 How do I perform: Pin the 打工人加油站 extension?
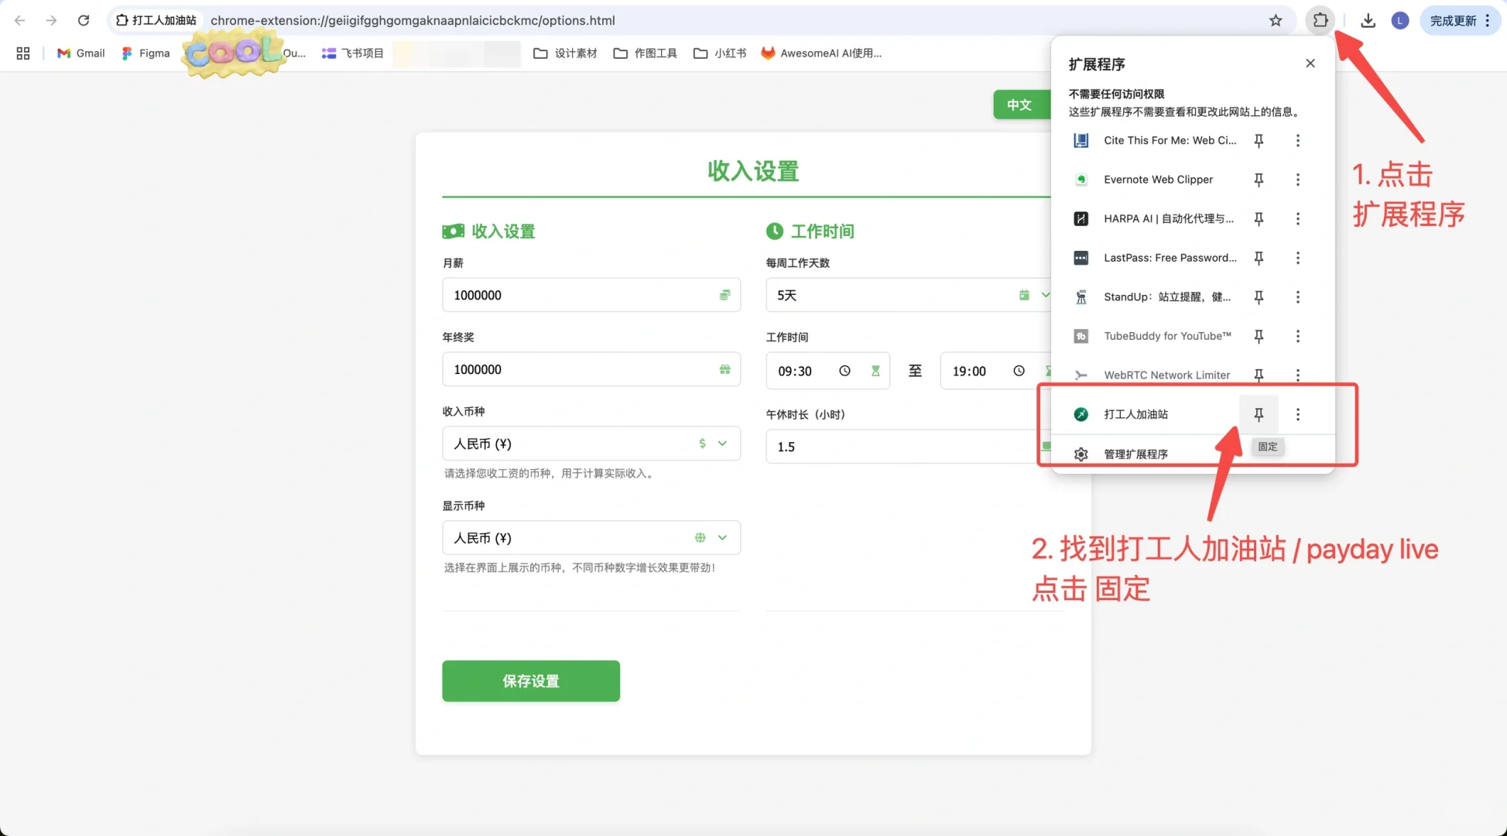pyautogui.click(x=1259, y=414)
